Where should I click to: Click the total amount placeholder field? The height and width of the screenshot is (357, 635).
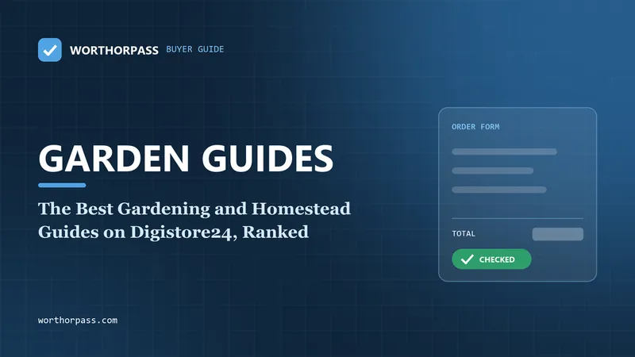click(558, 234)
